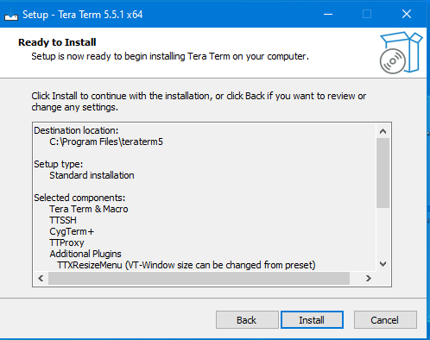Go back with the Back button
The width and height of the screenshot is (430, 340).
tap(247, 319)
